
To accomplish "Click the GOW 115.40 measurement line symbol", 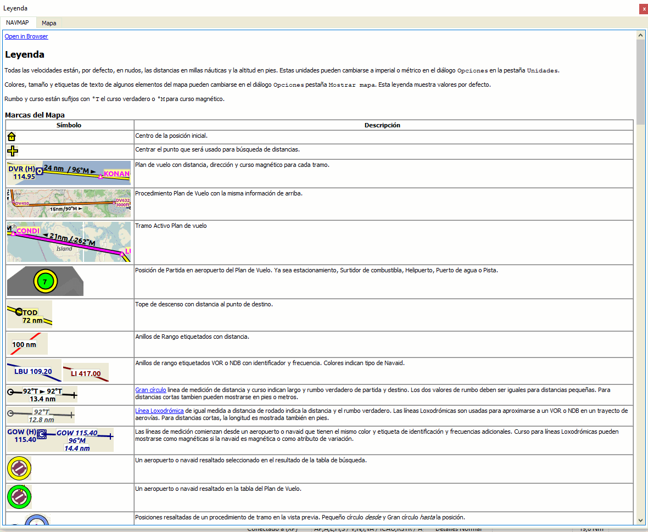I will (60, 439).
